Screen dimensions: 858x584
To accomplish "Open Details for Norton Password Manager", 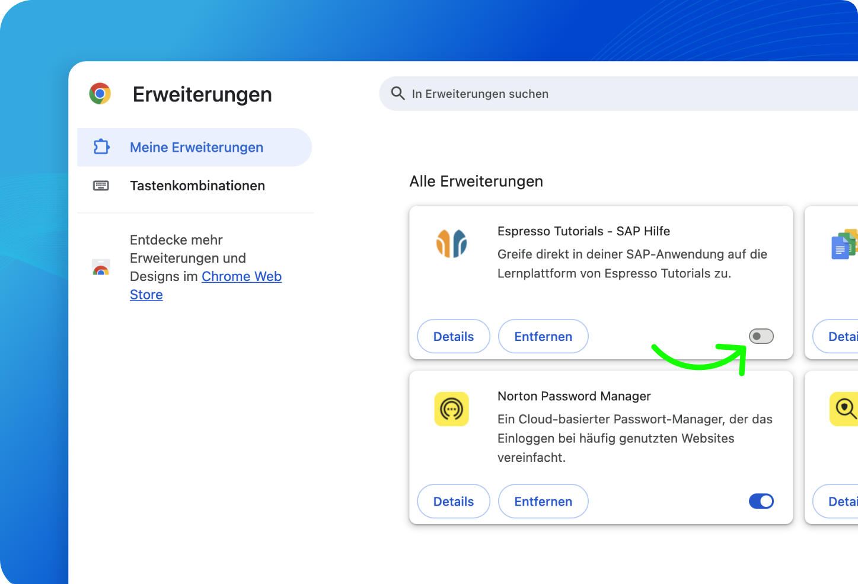I will [454, 502].
